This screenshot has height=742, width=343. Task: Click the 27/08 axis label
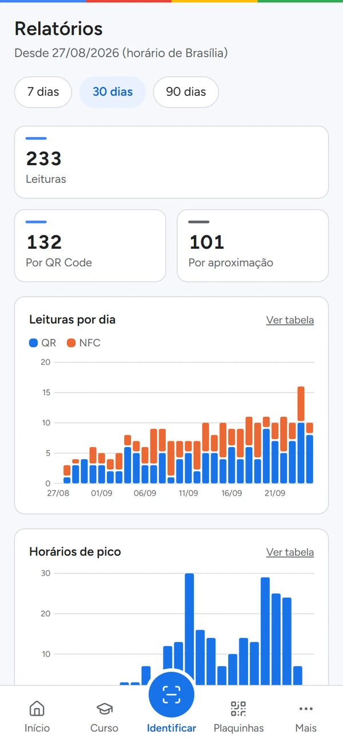pos(58,493)
